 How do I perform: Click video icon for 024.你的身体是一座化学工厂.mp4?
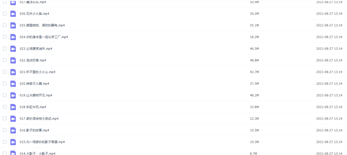(x=13, y=37)
